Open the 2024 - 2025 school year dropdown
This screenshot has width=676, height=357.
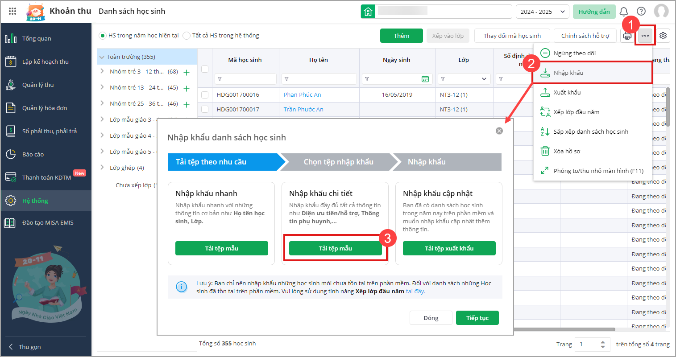[542, 12]
